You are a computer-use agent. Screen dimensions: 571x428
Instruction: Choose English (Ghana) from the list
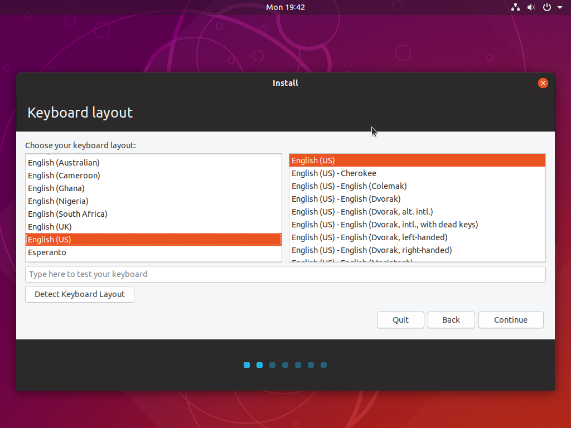(x=153, y=188)
